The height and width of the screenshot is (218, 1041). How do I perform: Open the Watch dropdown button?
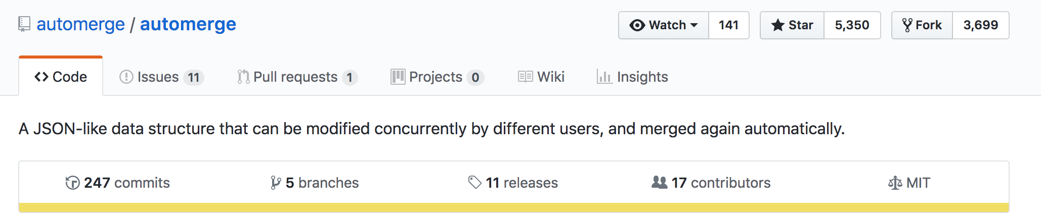664,25
